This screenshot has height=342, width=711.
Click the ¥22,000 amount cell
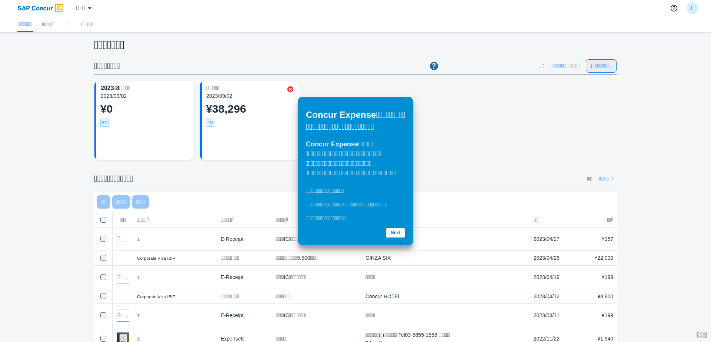604,258
